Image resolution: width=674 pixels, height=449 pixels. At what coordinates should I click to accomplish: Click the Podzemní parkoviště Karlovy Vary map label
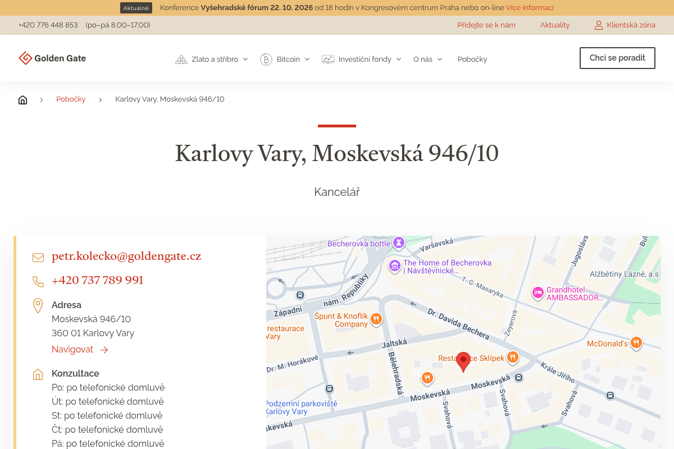tap(301, 407)
